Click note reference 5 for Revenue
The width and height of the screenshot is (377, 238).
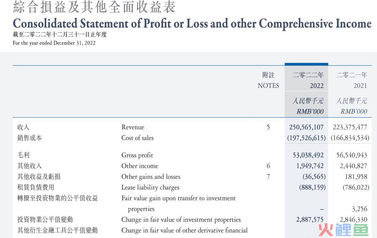[x=268, y=127]
